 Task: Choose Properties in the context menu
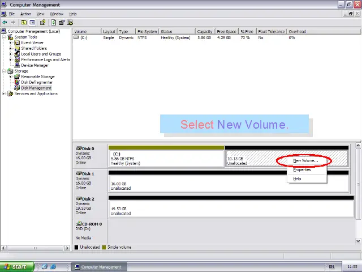click(307, 170)
